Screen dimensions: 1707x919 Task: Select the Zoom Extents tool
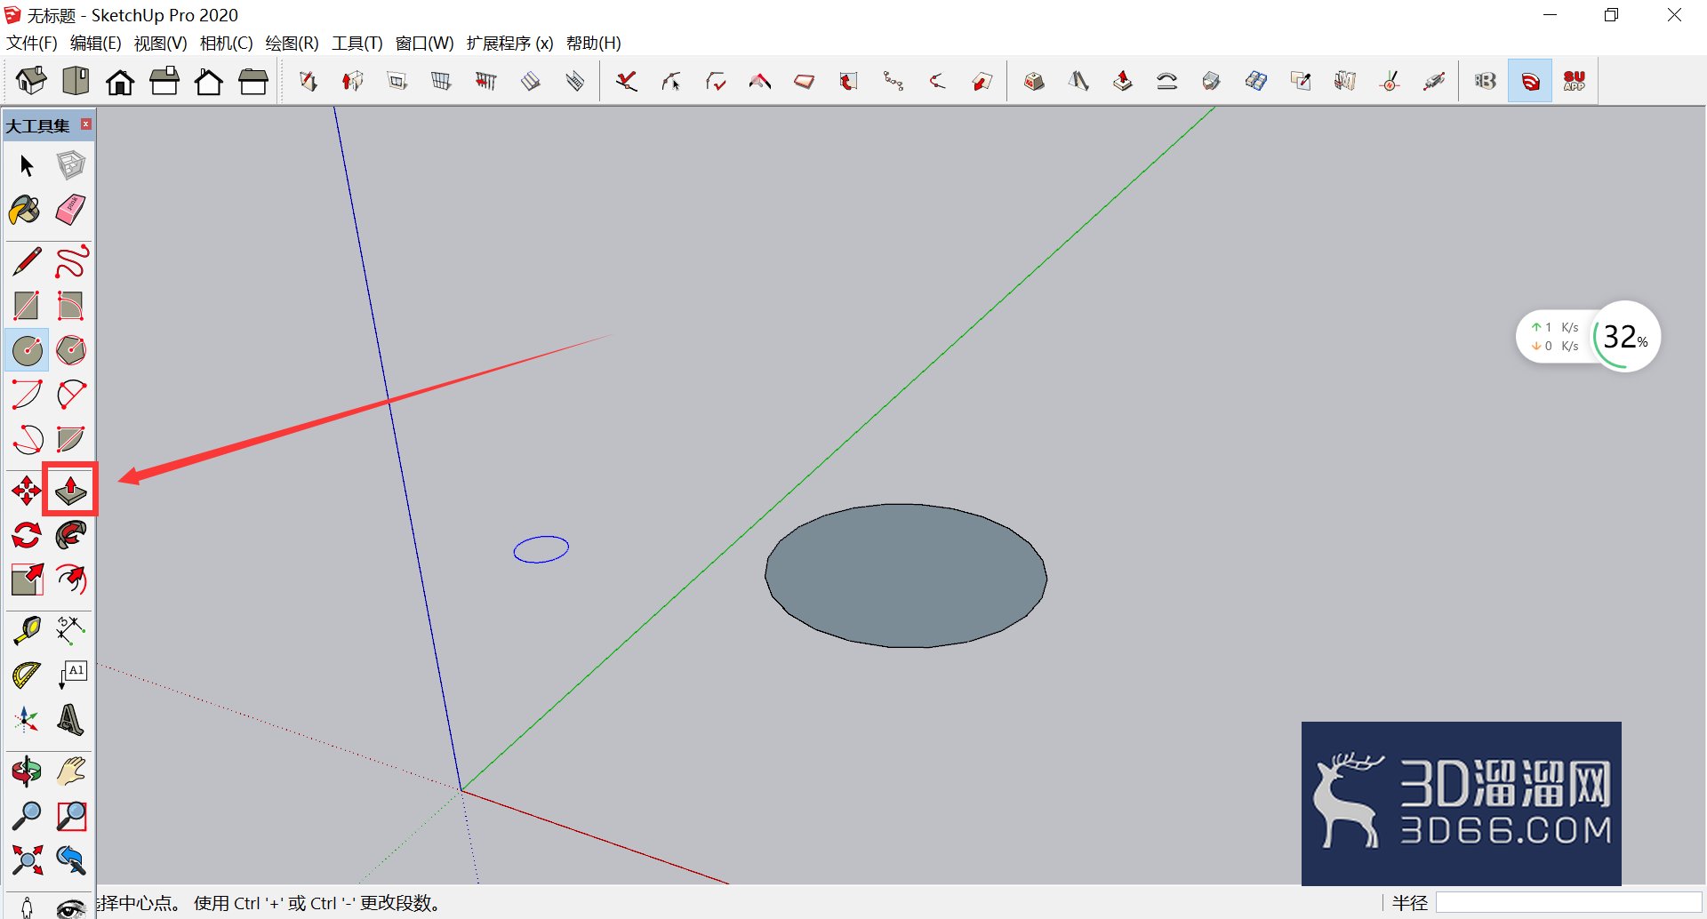(x=27, y=859)
